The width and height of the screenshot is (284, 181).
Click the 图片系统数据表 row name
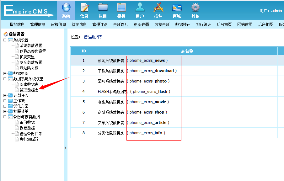pos(111,81)
